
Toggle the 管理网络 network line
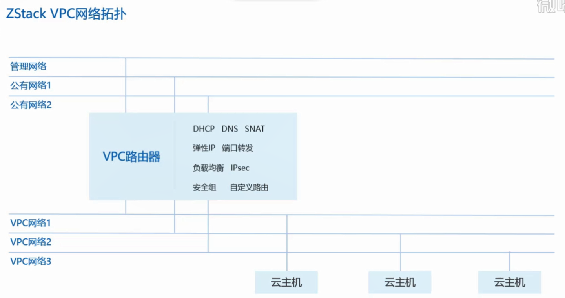click(x=28, y=66)
